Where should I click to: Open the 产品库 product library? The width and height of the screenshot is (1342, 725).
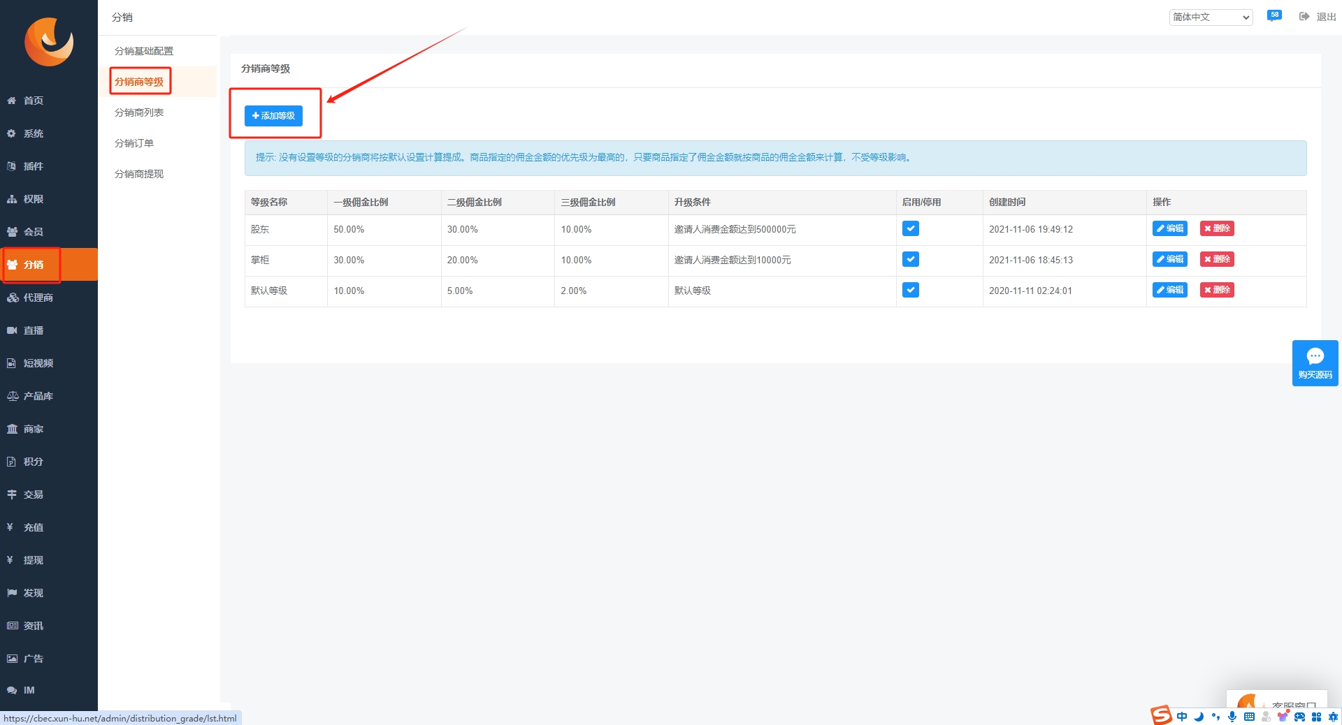[x=49, y=396]
